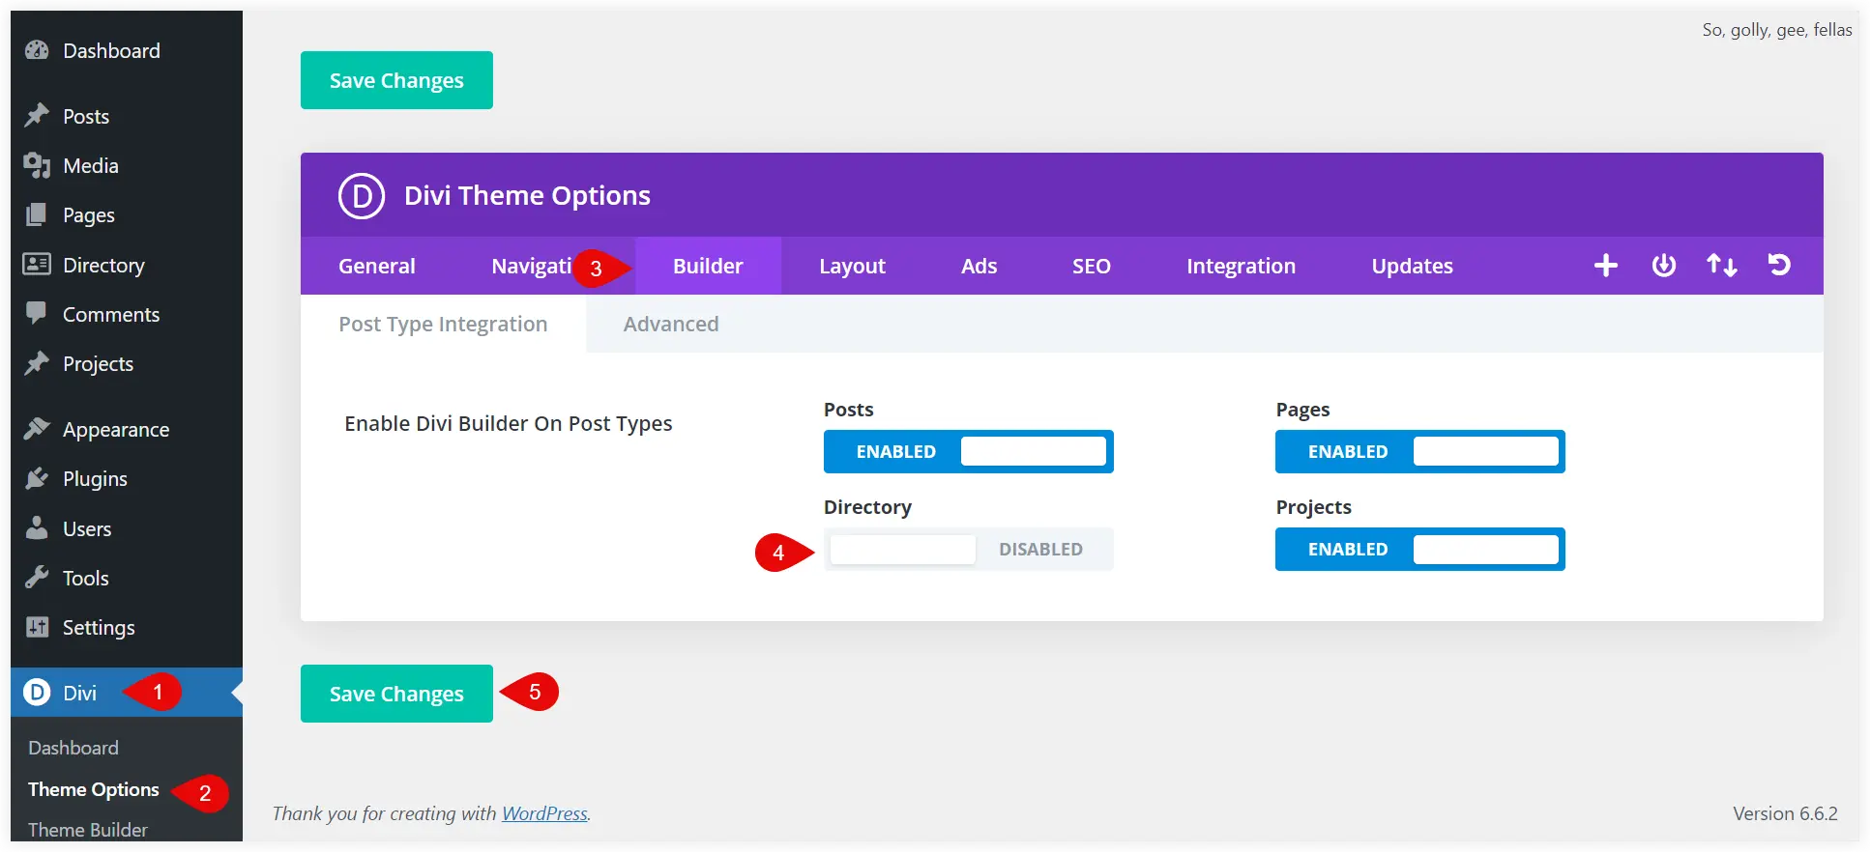Open the Pages menu label
The width and height of the screenshot is (1871, 853).
(89, 215)
